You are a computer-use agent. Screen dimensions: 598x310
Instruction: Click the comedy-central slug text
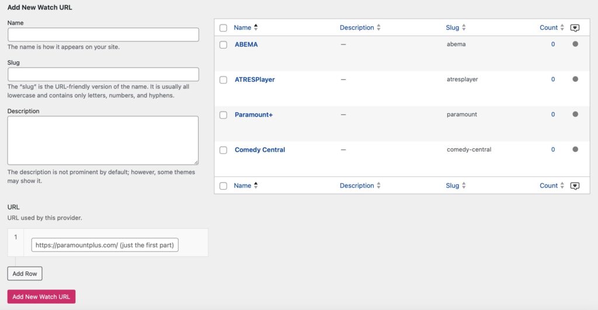click(x=469, y=149)
